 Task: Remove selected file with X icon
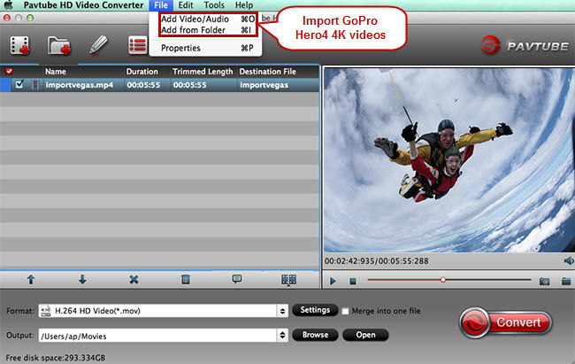pos(134,280)
